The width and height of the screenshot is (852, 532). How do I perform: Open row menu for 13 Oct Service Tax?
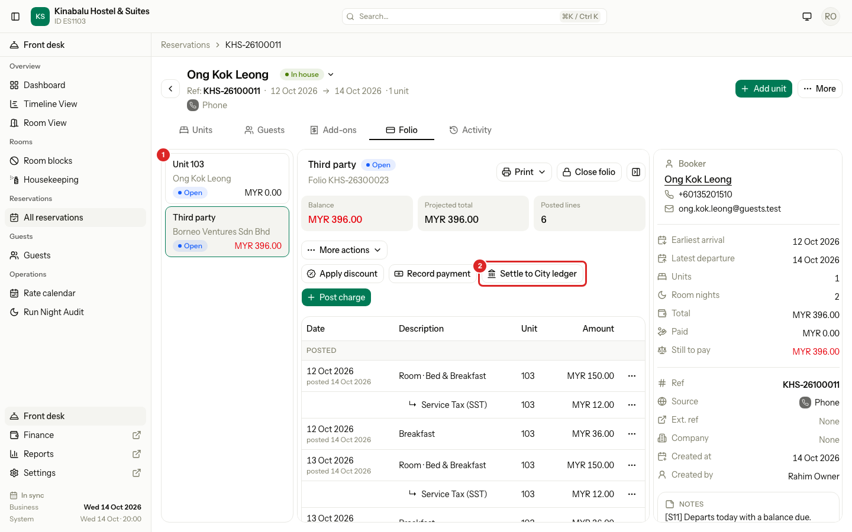[632, 494]
